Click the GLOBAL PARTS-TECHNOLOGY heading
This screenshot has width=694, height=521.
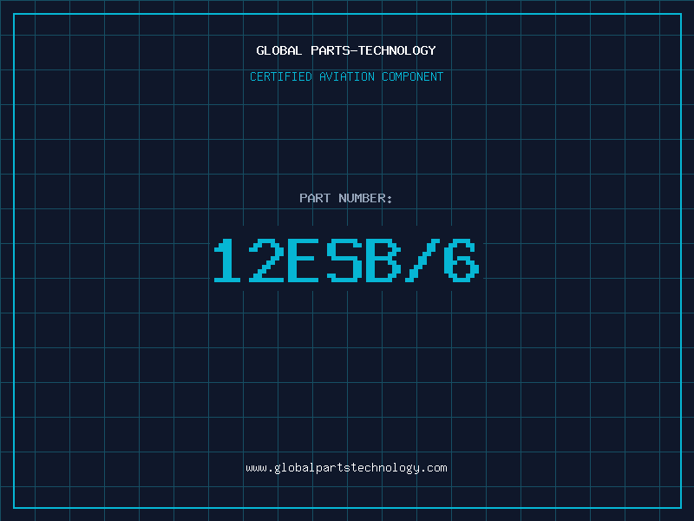[346, 50]
